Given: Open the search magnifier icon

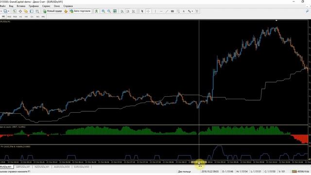Looking at the screenshot, I should coord(308,11).
